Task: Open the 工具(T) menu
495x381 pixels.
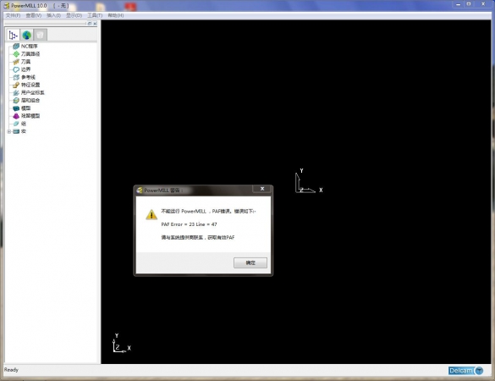Action: pyautogui.click(x=95, y=15)
